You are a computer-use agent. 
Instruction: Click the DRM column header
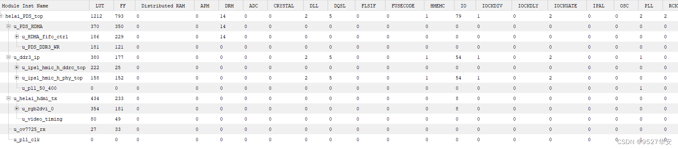point(230,5)
